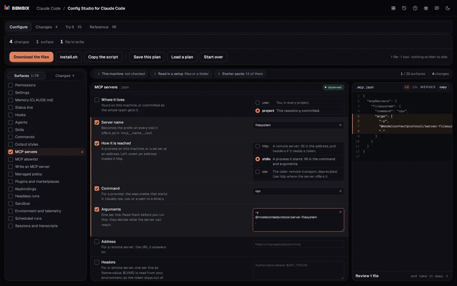The image size is (457, 286).
Task: Expand 'Read in a setup' section
Action: [x=181, y=74]
